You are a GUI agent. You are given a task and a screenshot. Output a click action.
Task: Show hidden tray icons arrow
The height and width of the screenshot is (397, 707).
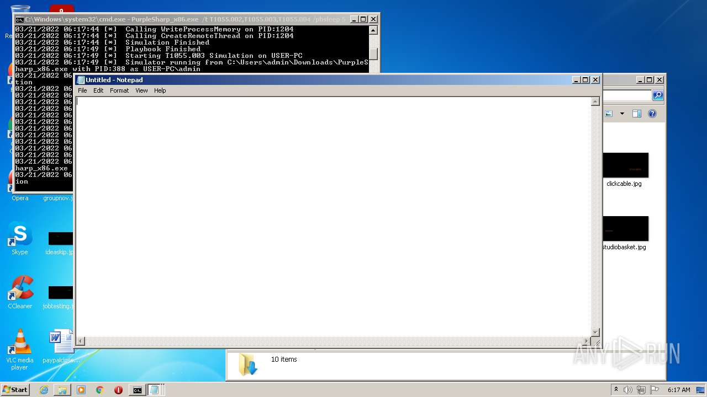click(x=616, y=389)
